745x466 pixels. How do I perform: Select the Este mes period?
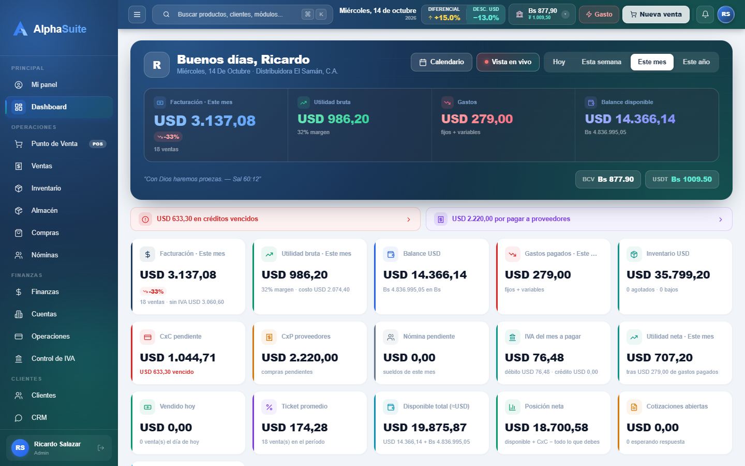coord(652,62)
